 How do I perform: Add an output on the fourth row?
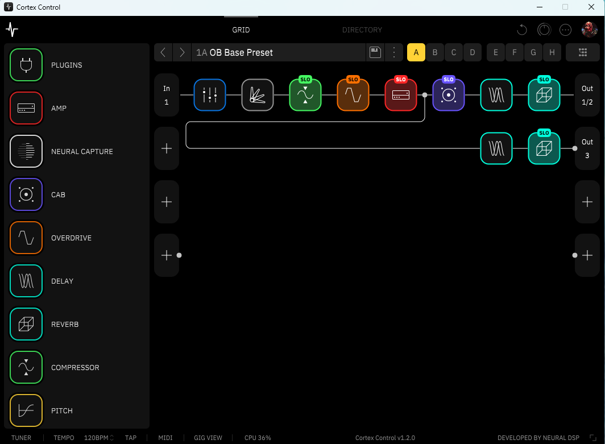587,255
